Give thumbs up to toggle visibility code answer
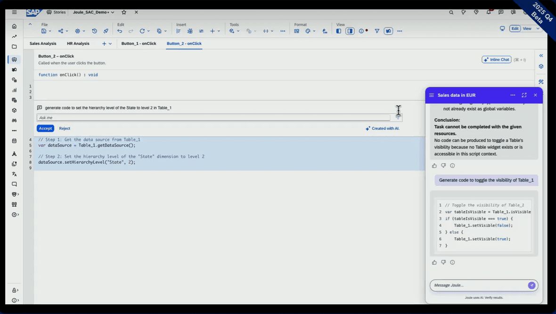Image resolution: width=556 pixels, height=314 pixels. 434,263
